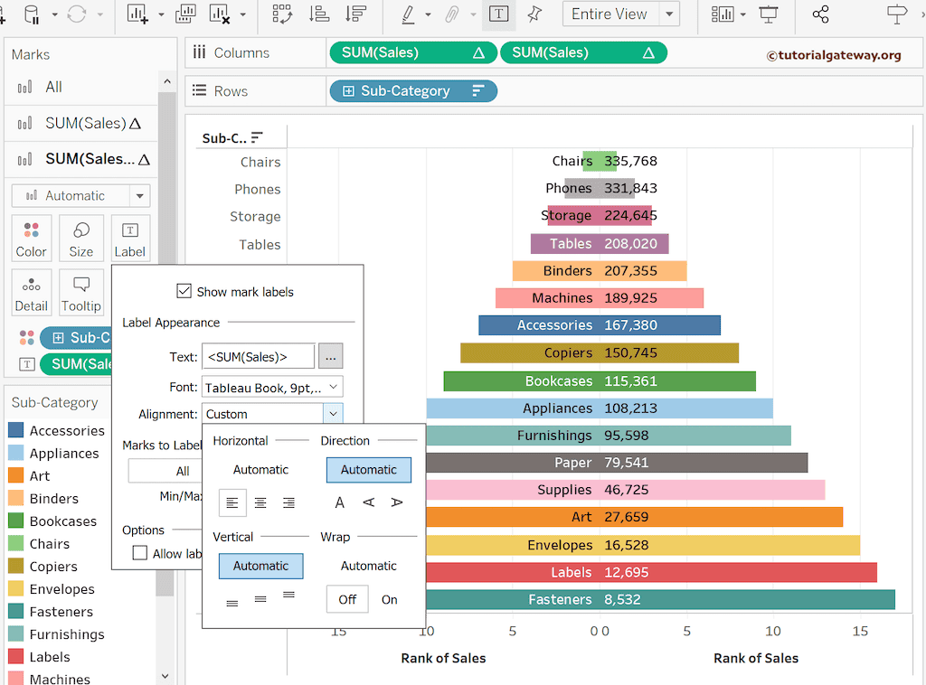Open the Label mark card
The image size is (926, 685).
[130, 238]
